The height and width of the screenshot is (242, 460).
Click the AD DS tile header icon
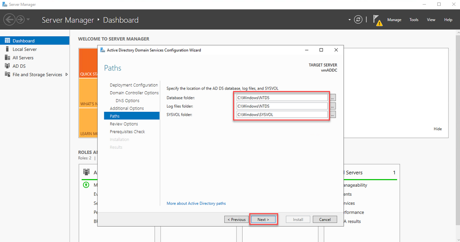coord(86,172)
